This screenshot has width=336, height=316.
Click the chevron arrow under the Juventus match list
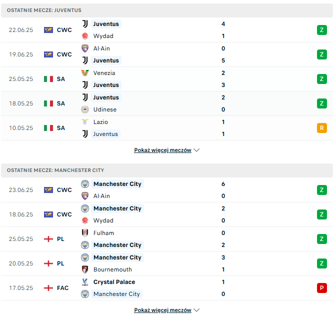196,150
